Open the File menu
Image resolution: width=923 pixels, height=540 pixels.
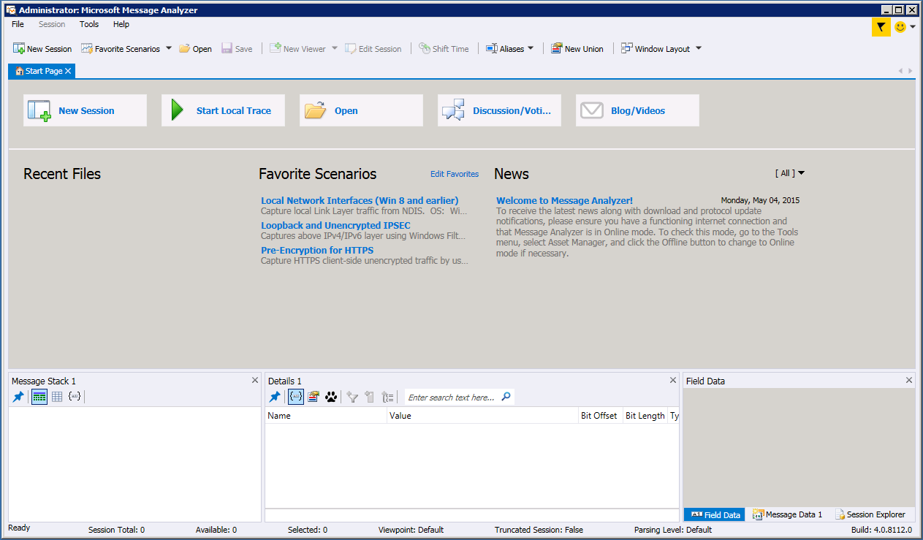click(x=18, y=24)
